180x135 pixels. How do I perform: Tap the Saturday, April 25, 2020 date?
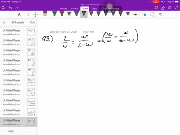[63, 32]
